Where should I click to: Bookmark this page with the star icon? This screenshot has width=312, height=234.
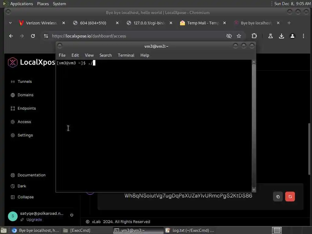[x=239, y=36]
